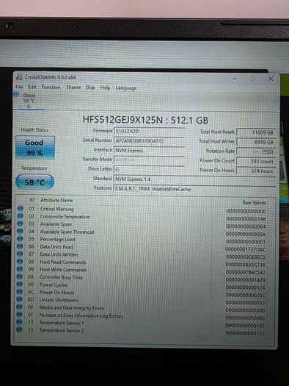Click the CrystalDiskInfo app icon in title bar
Viewport: 289px width, 386px height.
click(x=19, y=76)
